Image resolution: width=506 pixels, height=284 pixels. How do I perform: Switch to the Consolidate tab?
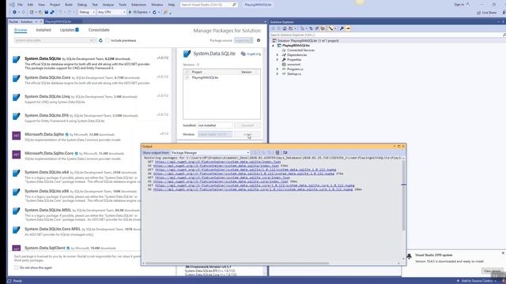click(99, 30)
